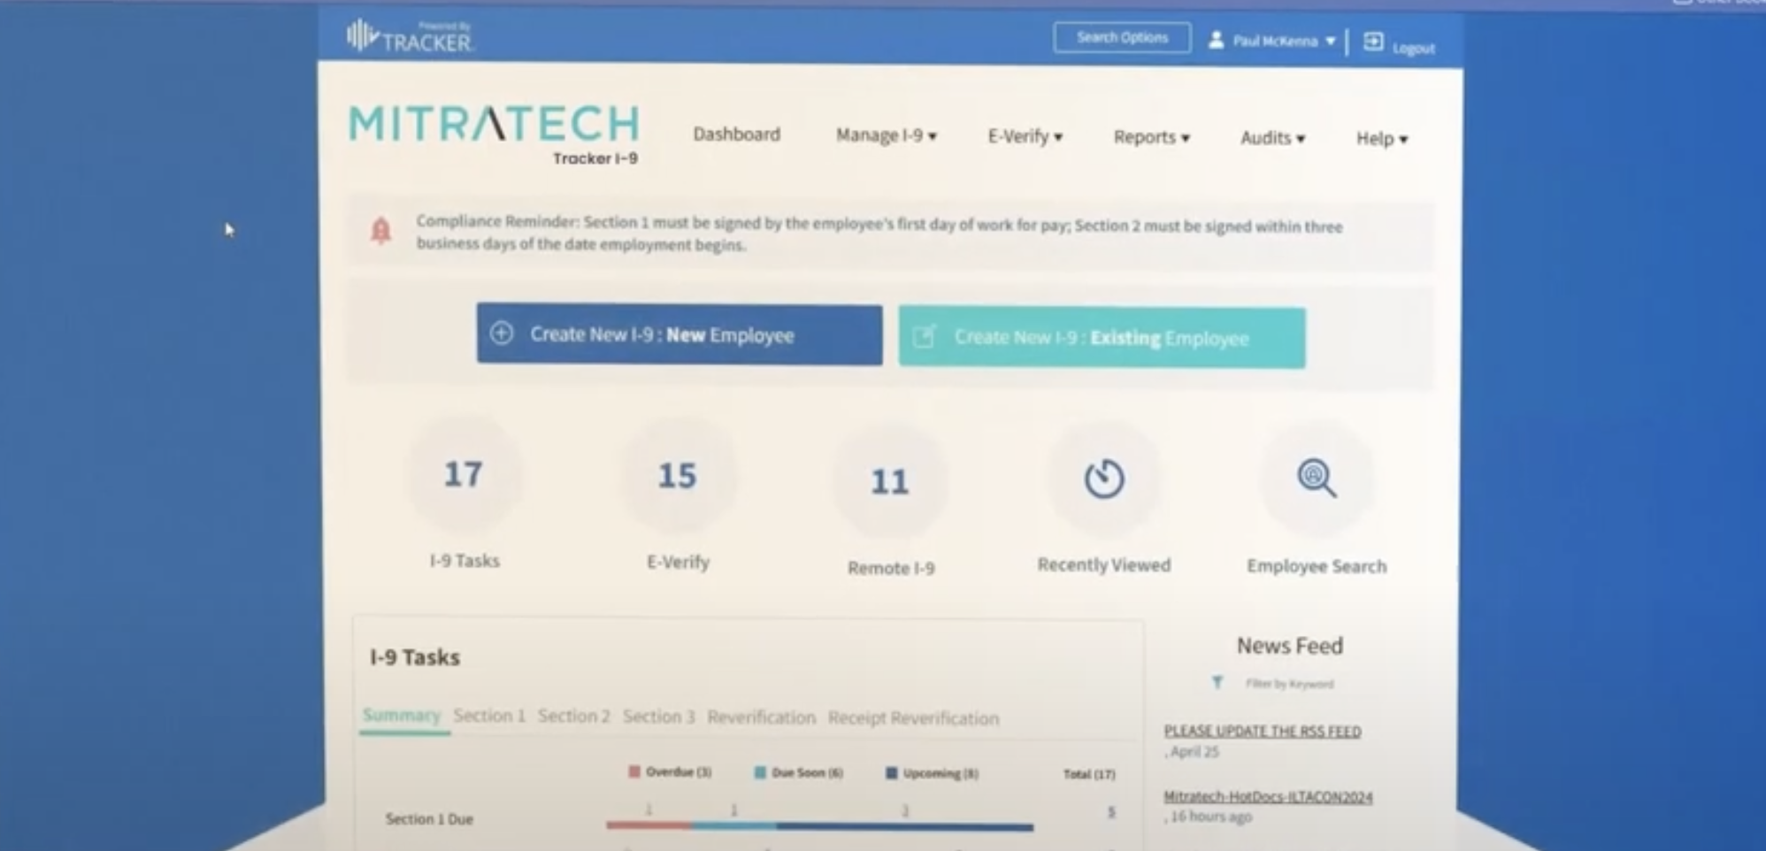The width and height of the screenshot is (1766, 851).
Task: Switch to the Section 1 tab
Action: click(x=489, y=716)
